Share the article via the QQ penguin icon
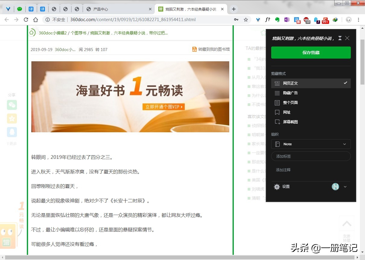This screenshot has height=260, width=365. tap(12, 132)
